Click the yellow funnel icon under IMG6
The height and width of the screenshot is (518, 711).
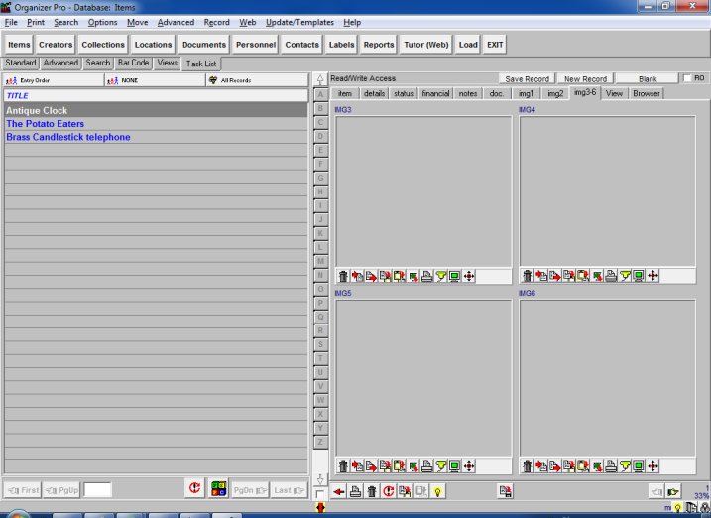click(x=625, y=465)
